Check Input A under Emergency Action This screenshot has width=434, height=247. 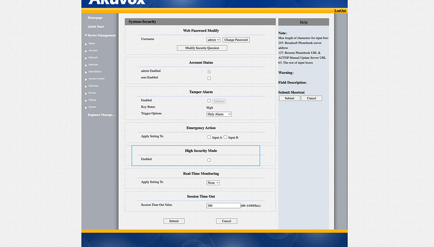click(x=209, y=137)
